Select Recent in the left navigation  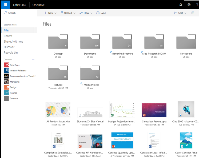pyautogui.click(x=8, y=36)
